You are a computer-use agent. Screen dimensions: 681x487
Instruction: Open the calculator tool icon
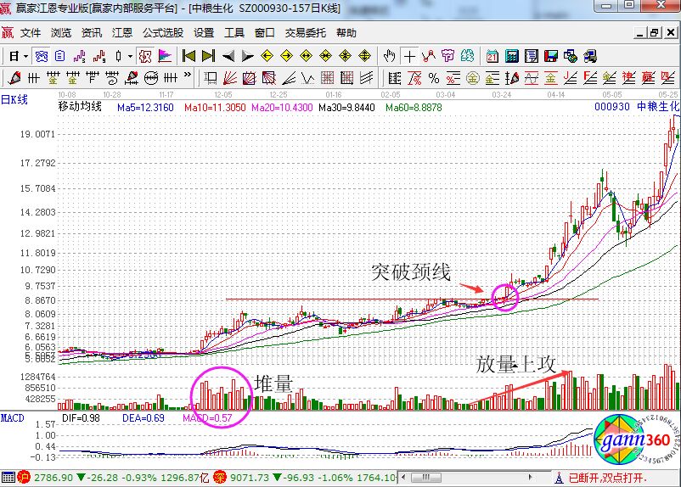pos(512,56)
